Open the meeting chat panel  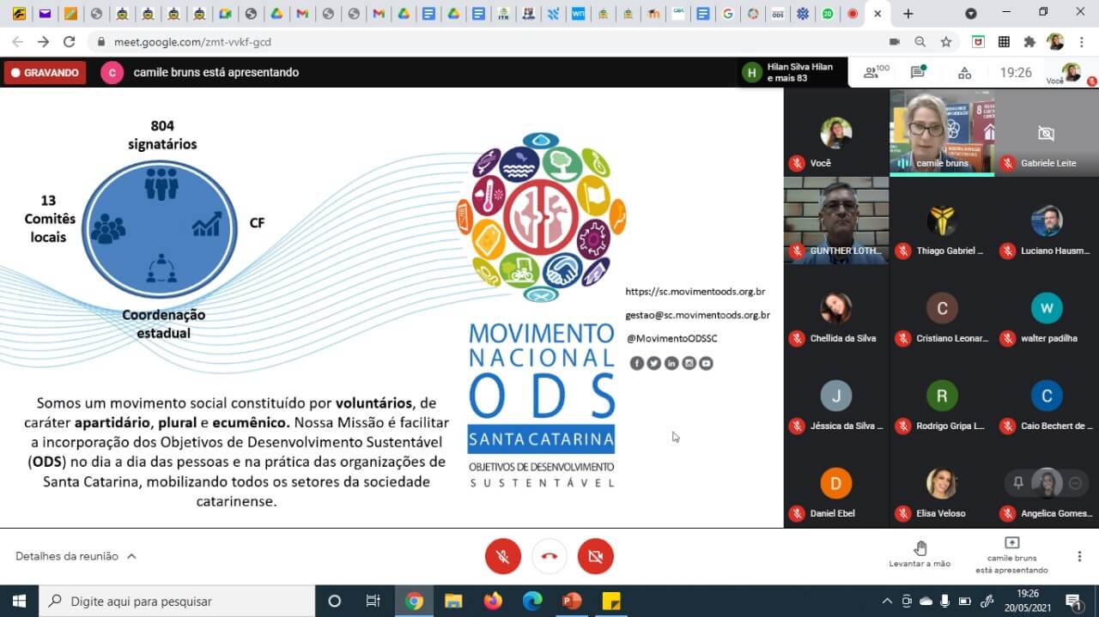918,73
